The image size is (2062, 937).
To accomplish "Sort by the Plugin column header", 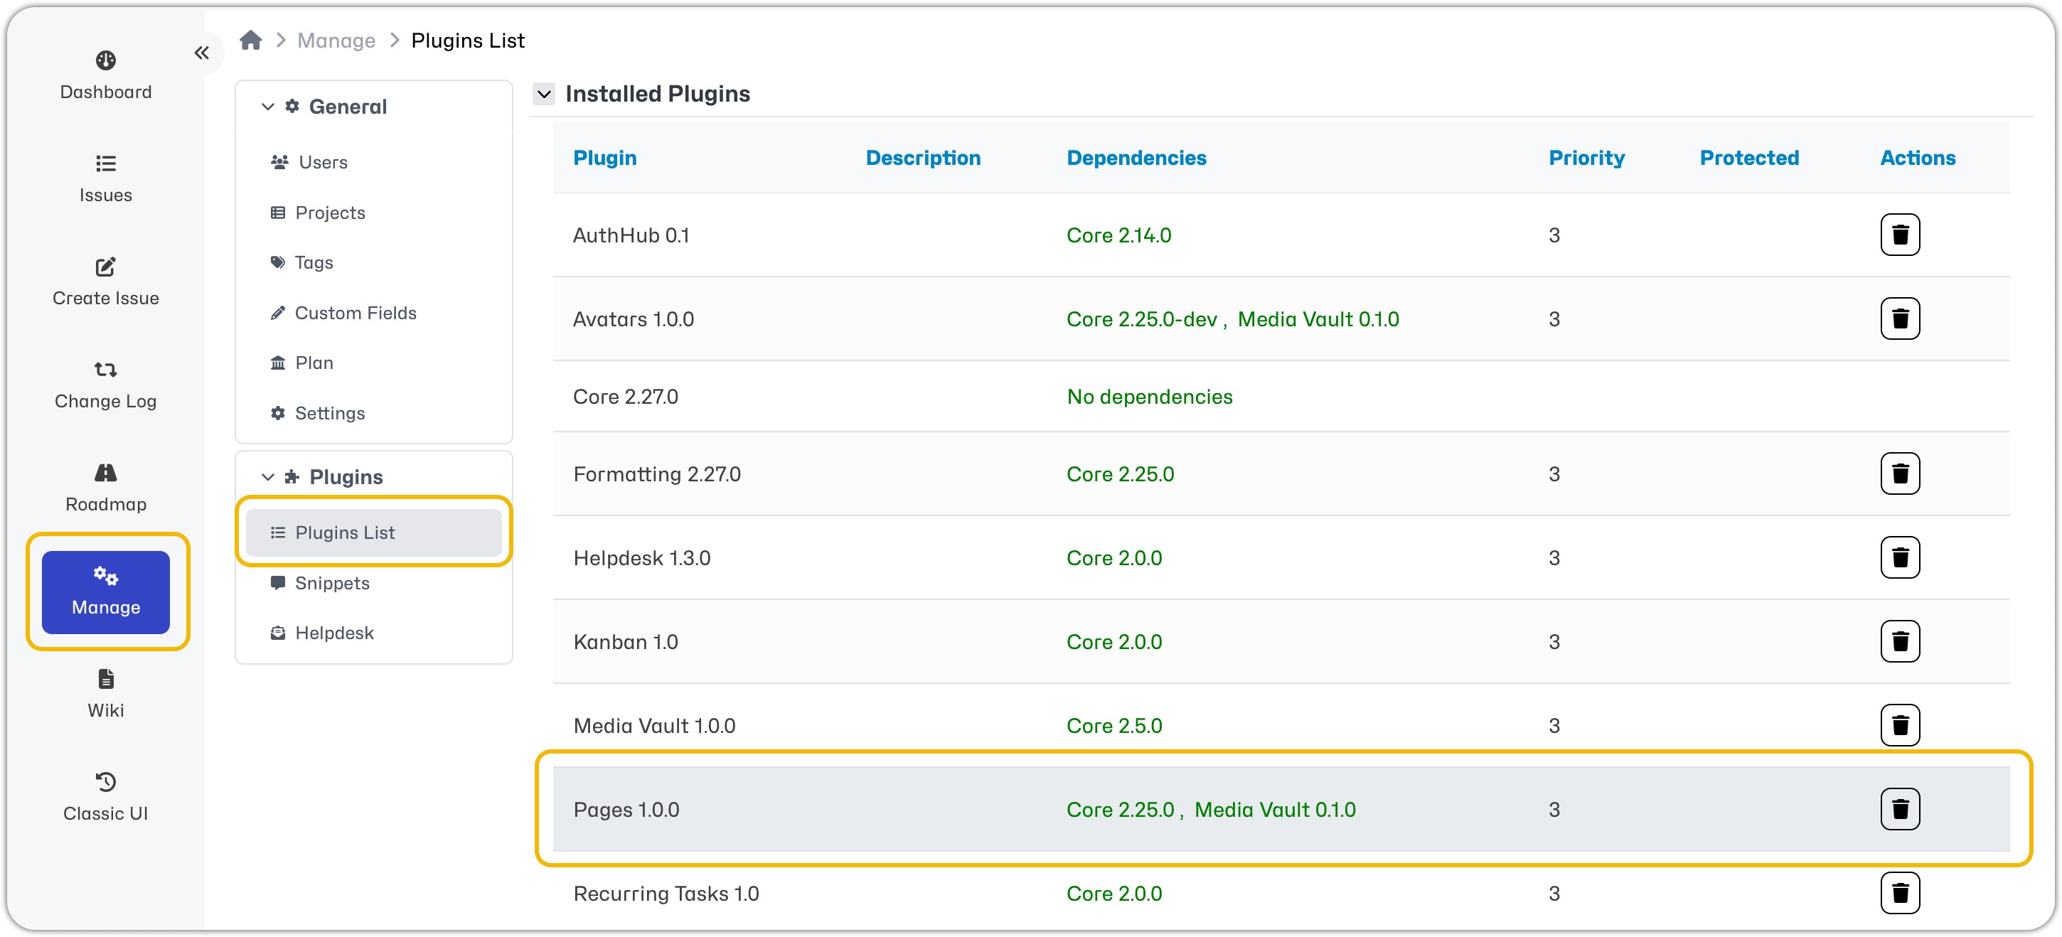I will click(x=604, y=158).
